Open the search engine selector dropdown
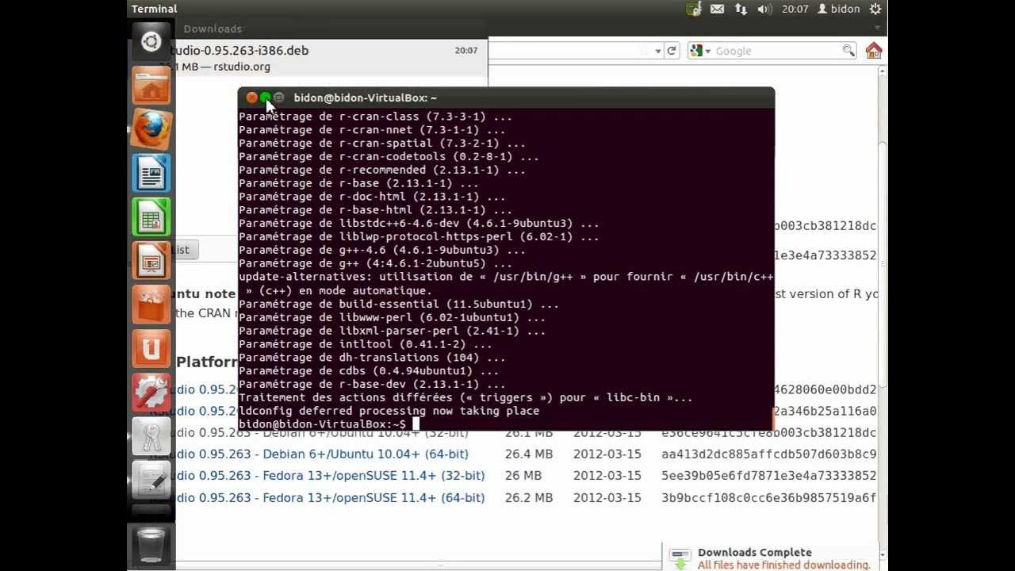Viewport: 1015px width, 571px height. [699, 51]
